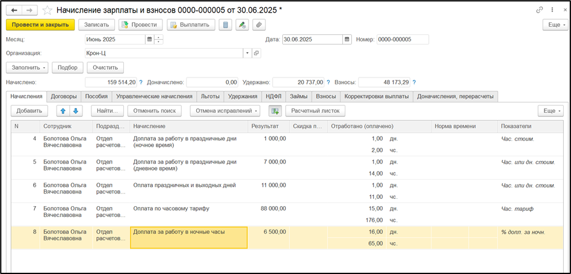Open the attached files paperclip icon

(x=259, y=25)
